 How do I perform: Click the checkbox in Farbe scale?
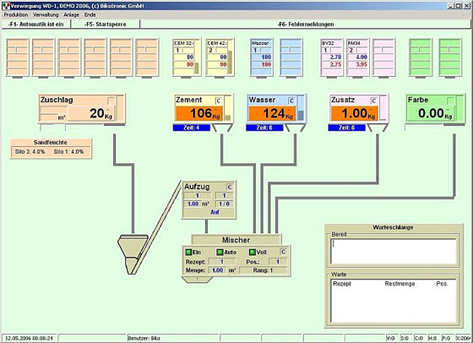451,101
